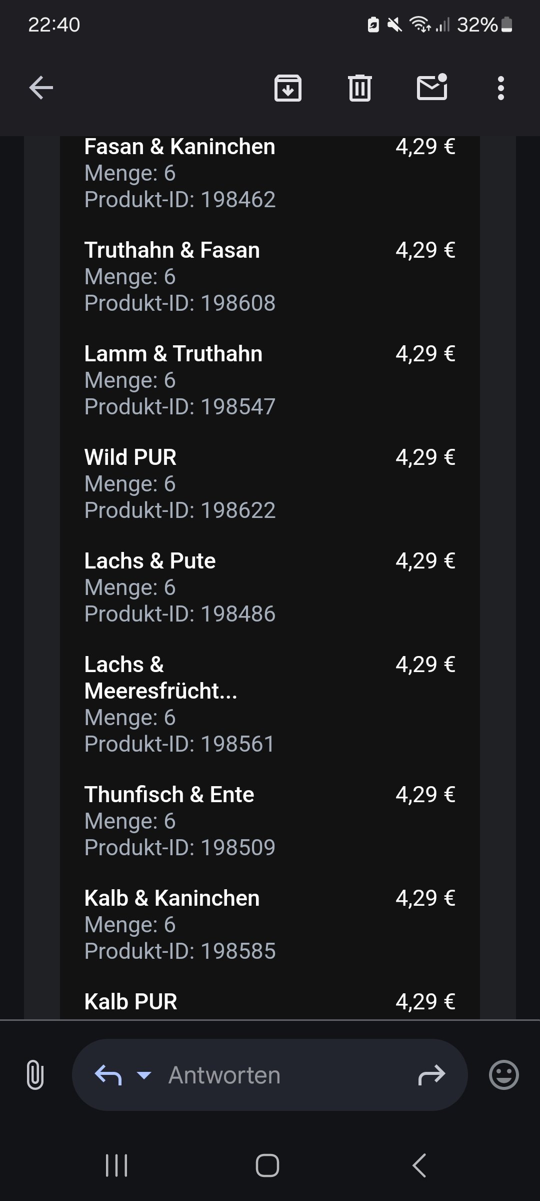Select the Wild PUR product title
The height and width of the screenshot is (1201, 540).
[x=130, y=457]
